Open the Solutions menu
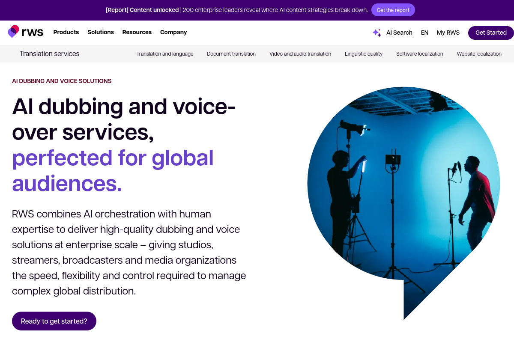Screen dimensions: 514x351 (x=101, y=32)
